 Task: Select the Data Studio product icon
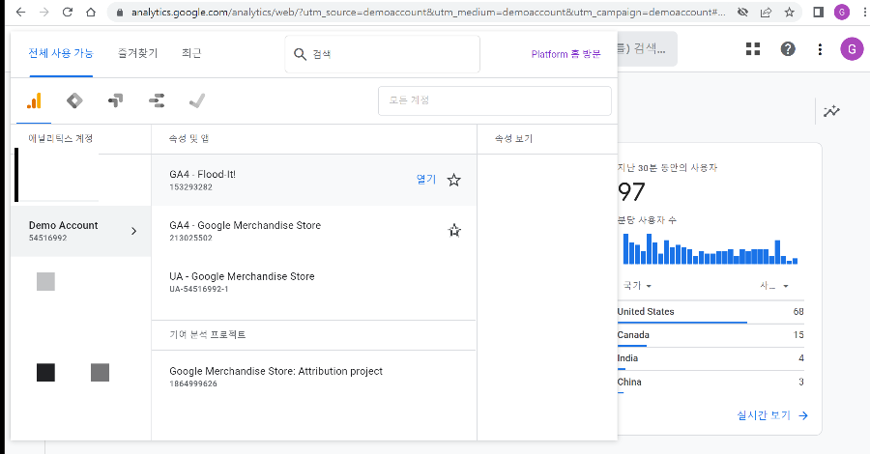point(157,100)
